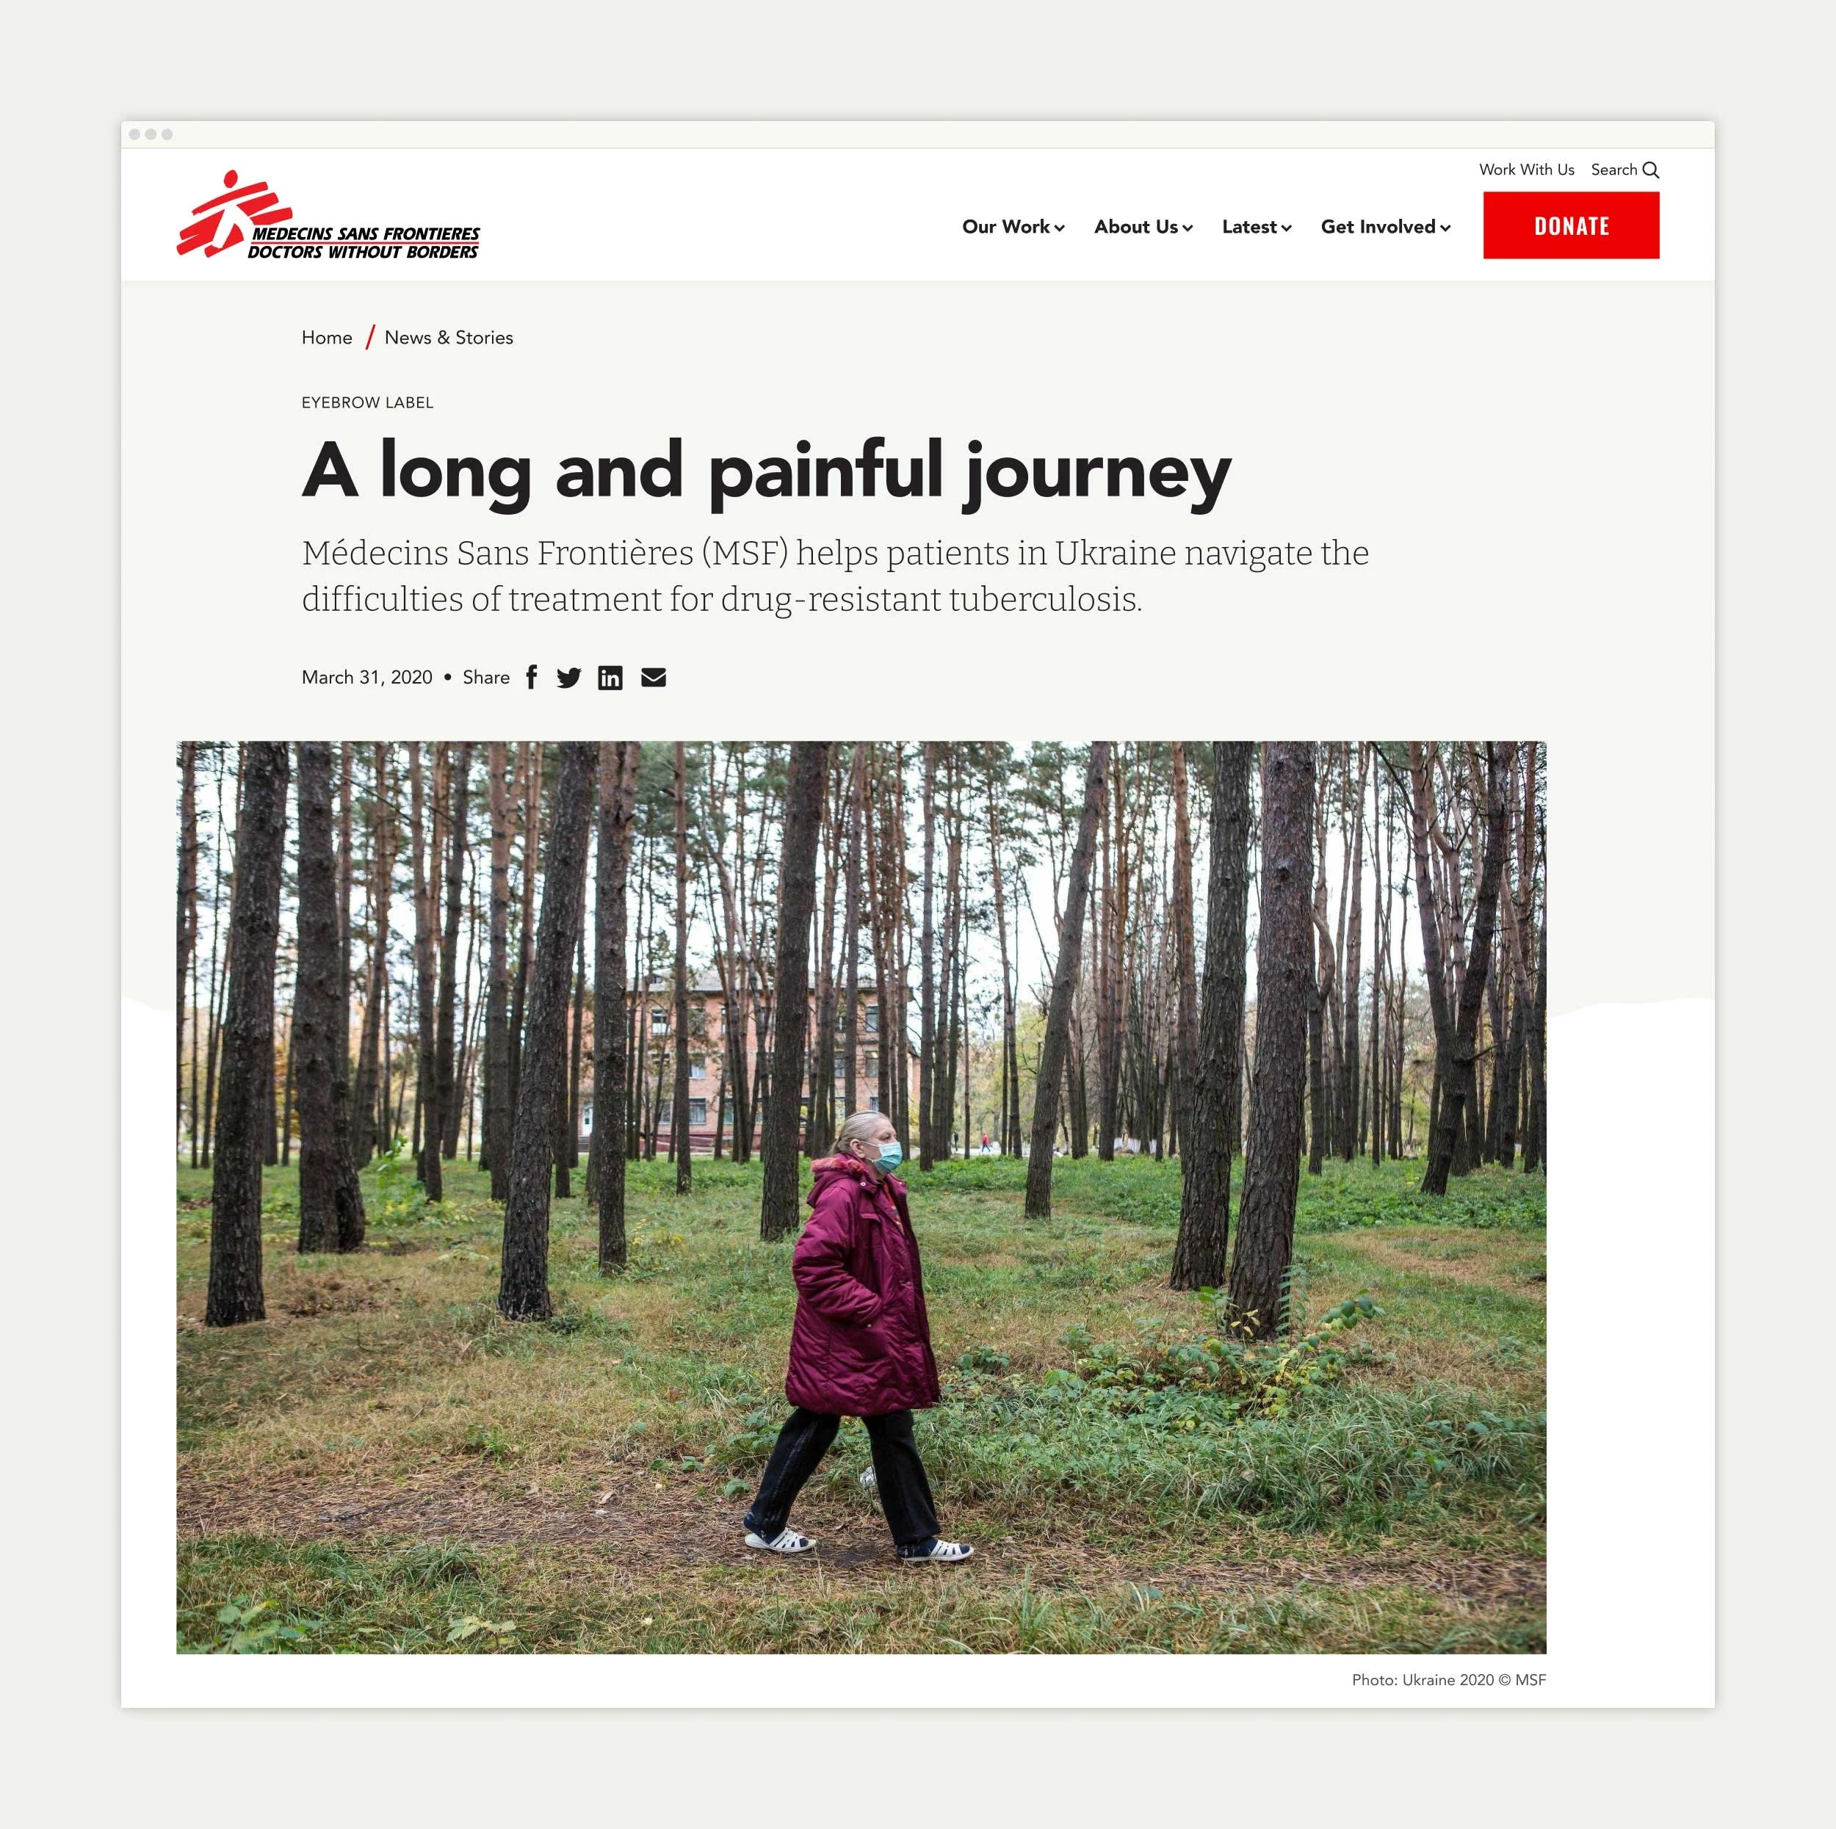This screenshot has width=1836, height=1829.
Task: Share article on LinkedIn icon
Action: coord(610,678)
